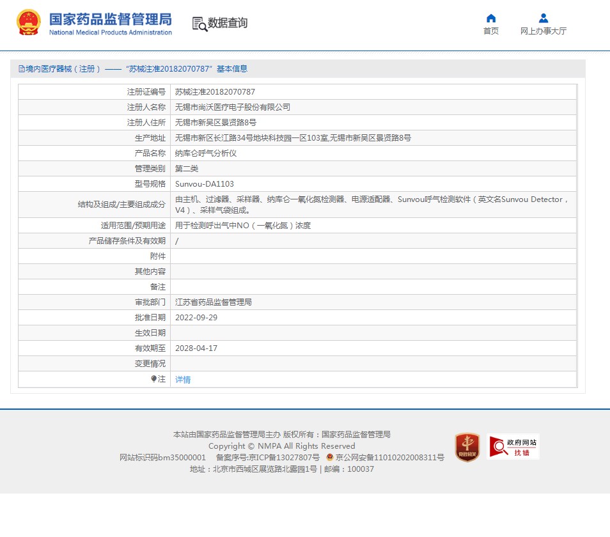Click the house-shaped home icon
Viewport: 610px width, 537px height.
coord(490,18)
